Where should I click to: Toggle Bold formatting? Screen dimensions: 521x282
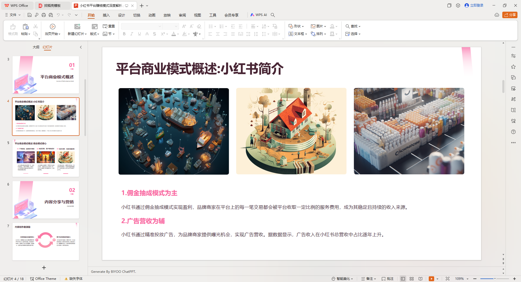pyautogui.click(x=124, y=34)
